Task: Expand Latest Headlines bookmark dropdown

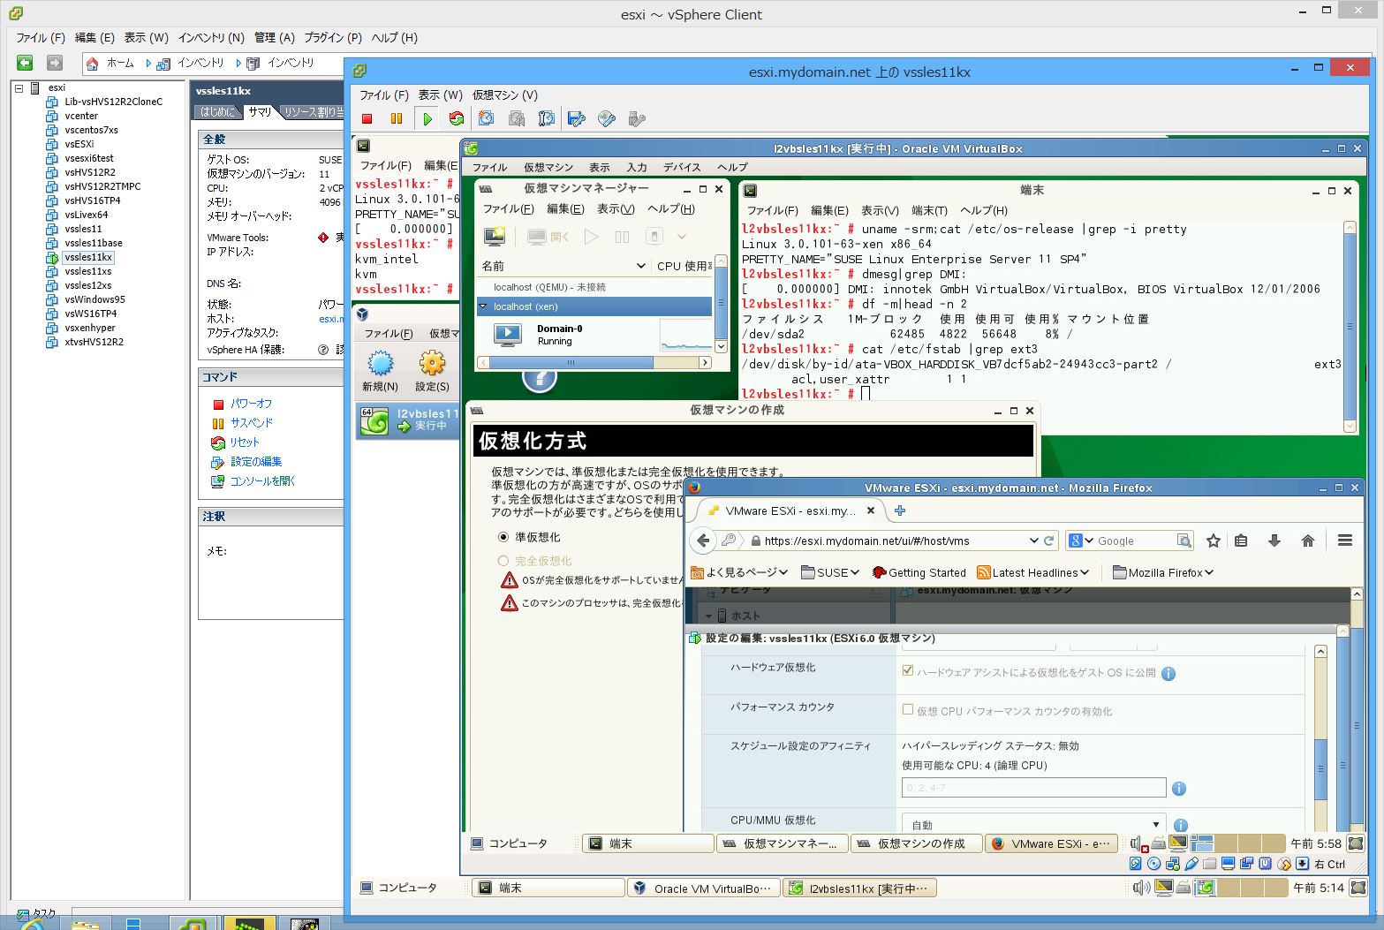Action: click(1033, 572)
